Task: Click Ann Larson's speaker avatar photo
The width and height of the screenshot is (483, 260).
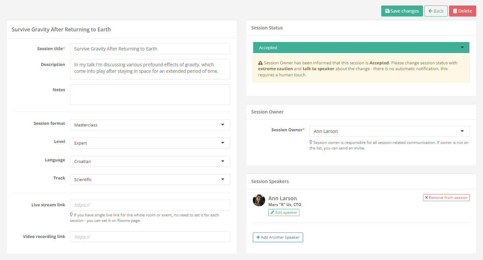Action: tap(259, 200)
